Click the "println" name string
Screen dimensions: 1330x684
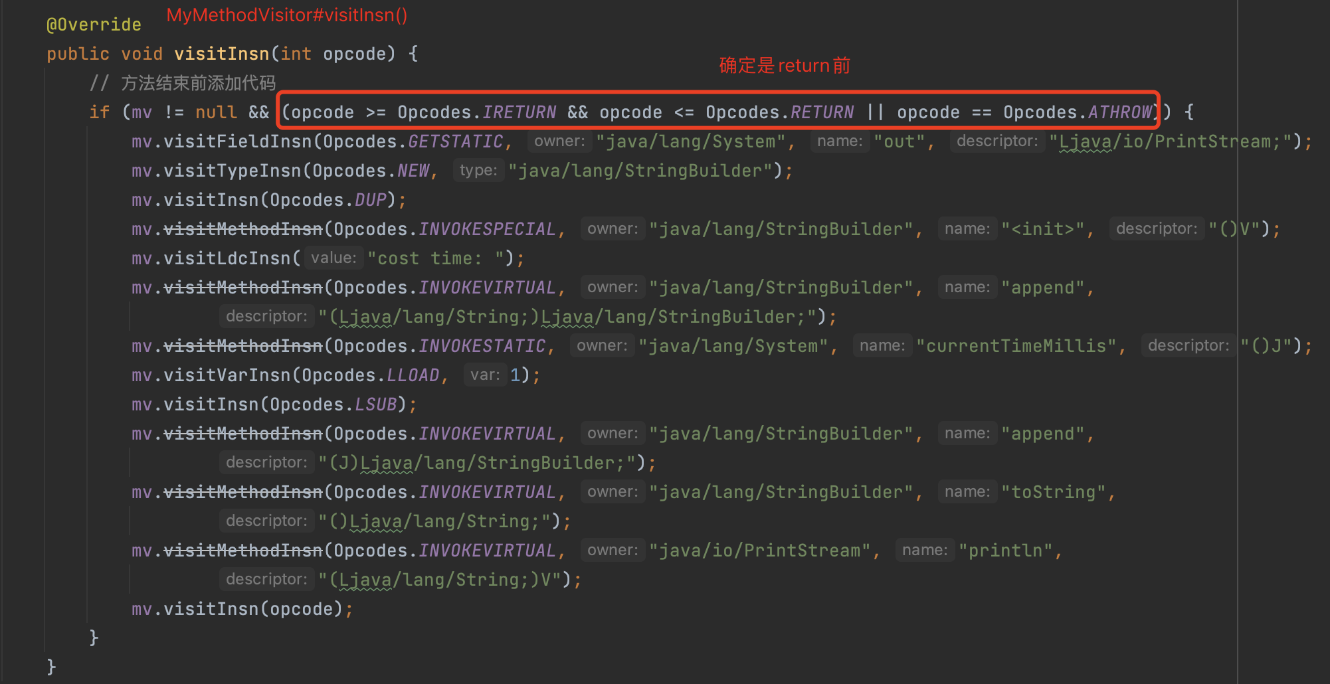click(x=1006, y=551)
